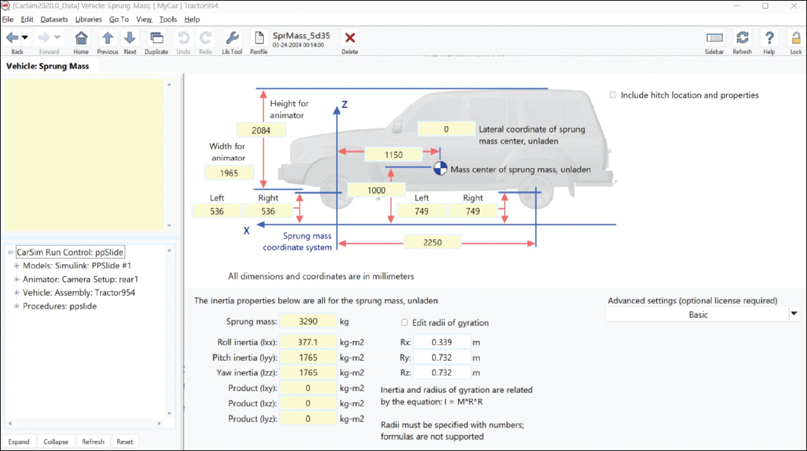Open the Parsfile document icon
This screenshot has height=451, width=807.
pos(259,38)
